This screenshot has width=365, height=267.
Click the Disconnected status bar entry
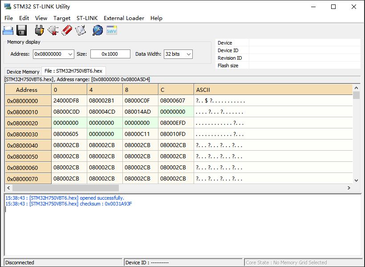[x=63, y=263]
